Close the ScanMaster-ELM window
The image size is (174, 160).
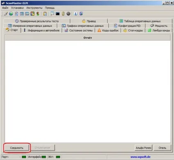click(172, 3)
